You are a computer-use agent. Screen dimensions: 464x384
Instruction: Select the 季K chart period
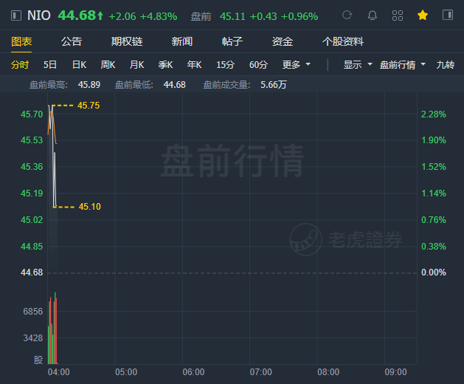(165, 64)
